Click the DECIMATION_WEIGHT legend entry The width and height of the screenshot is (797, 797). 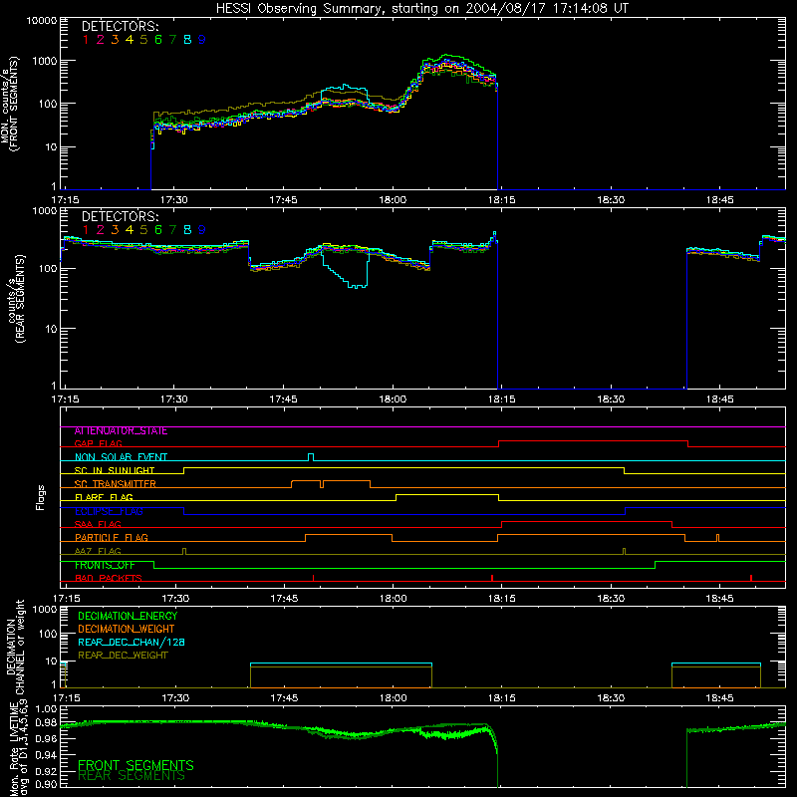(x=127, y=630)
